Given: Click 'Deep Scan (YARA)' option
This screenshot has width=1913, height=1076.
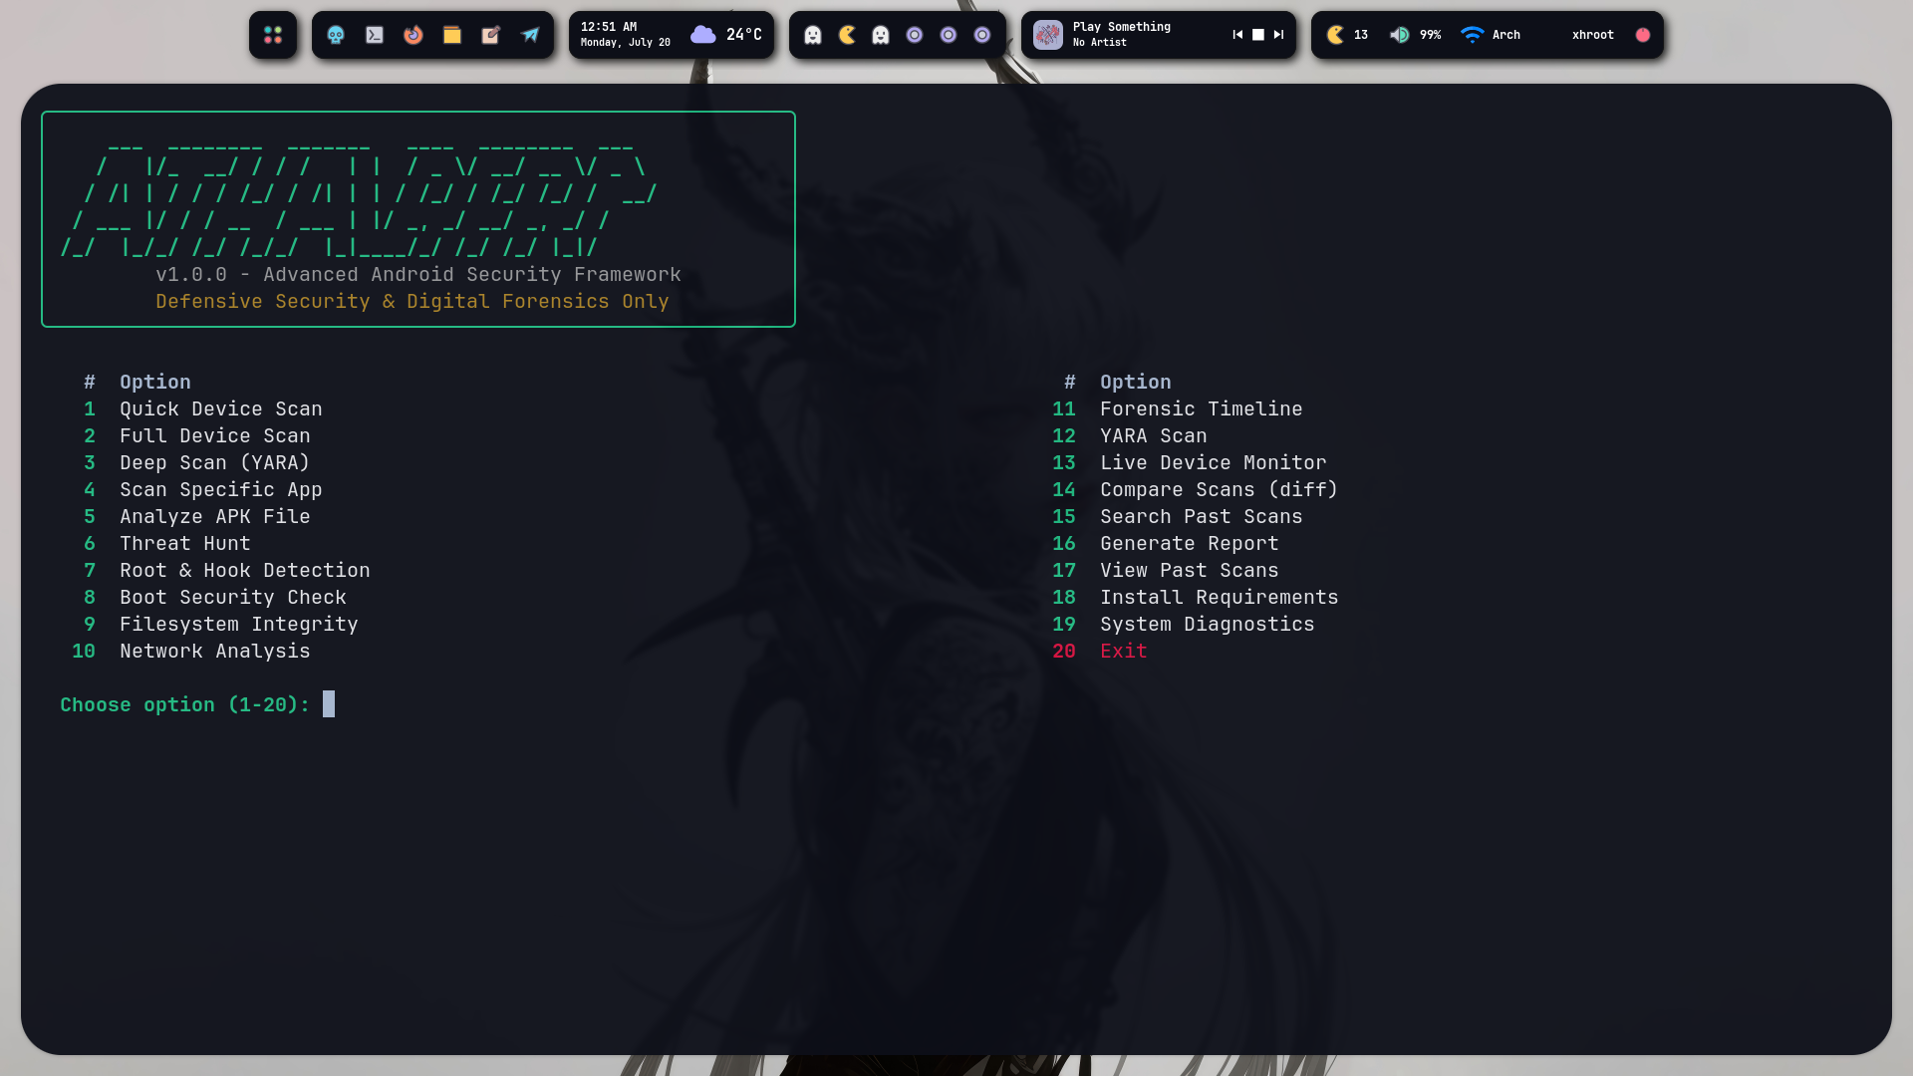Looking at the screenshot, I should click(215, 463).
